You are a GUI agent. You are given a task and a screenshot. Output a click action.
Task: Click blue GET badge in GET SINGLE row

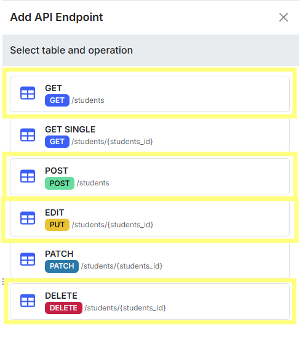(x=57, y=142)
